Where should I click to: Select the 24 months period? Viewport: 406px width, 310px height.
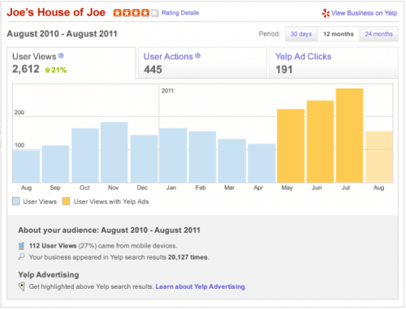(x=378, y=34)
